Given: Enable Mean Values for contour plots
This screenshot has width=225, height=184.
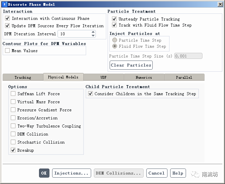Looking at the screenshot, I should [x=7, y=51].
